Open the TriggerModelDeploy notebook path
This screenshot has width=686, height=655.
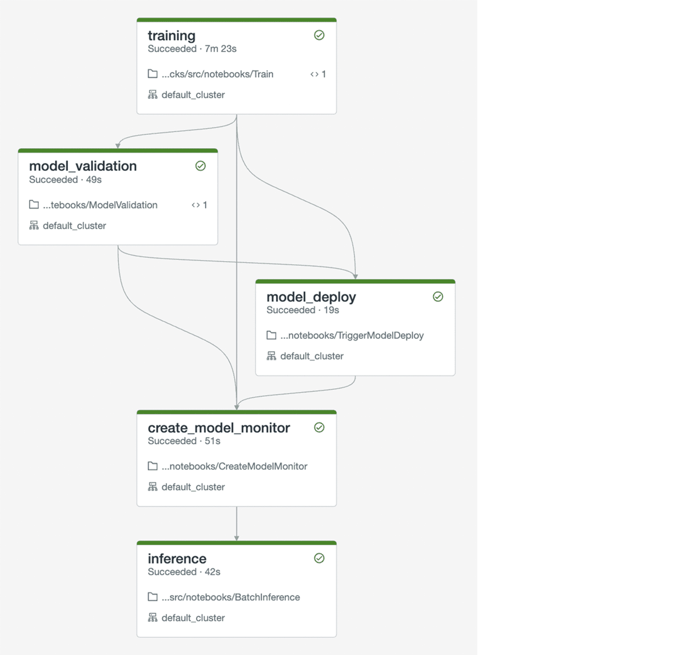coord(352,336)
